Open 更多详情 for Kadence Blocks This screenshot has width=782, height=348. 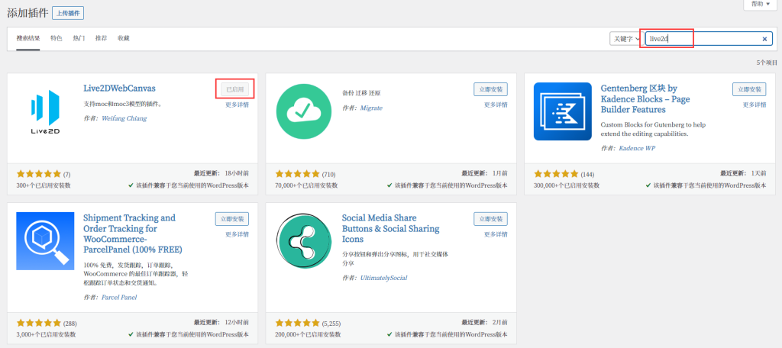click(755, 105)
